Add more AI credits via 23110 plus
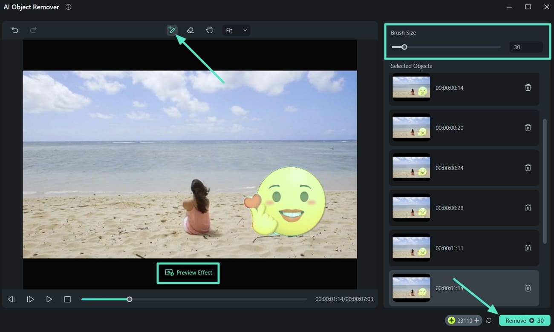This screenshot has width=554, height=332. 476,321
